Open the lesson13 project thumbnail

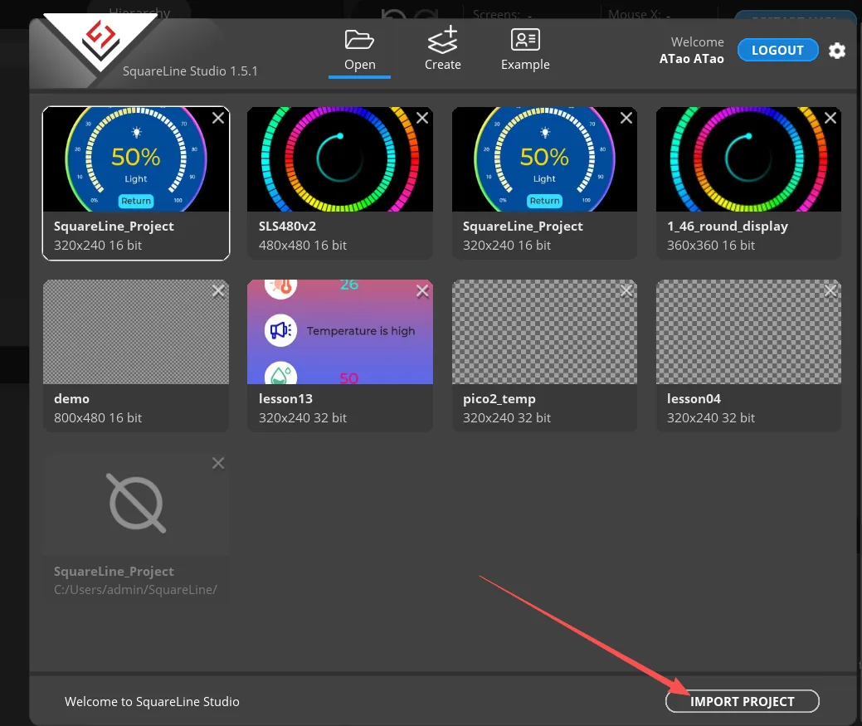pos(340,332)
